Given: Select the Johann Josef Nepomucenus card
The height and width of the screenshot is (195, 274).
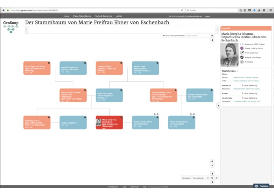Looking at the screenshot, I should pos(145,68).
